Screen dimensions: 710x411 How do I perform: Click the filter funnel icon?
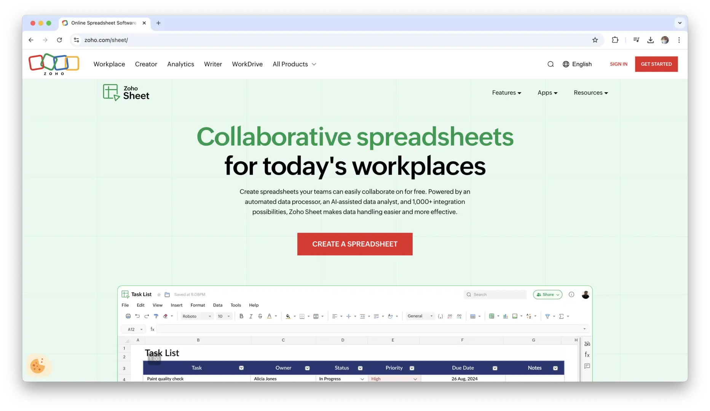547,316
